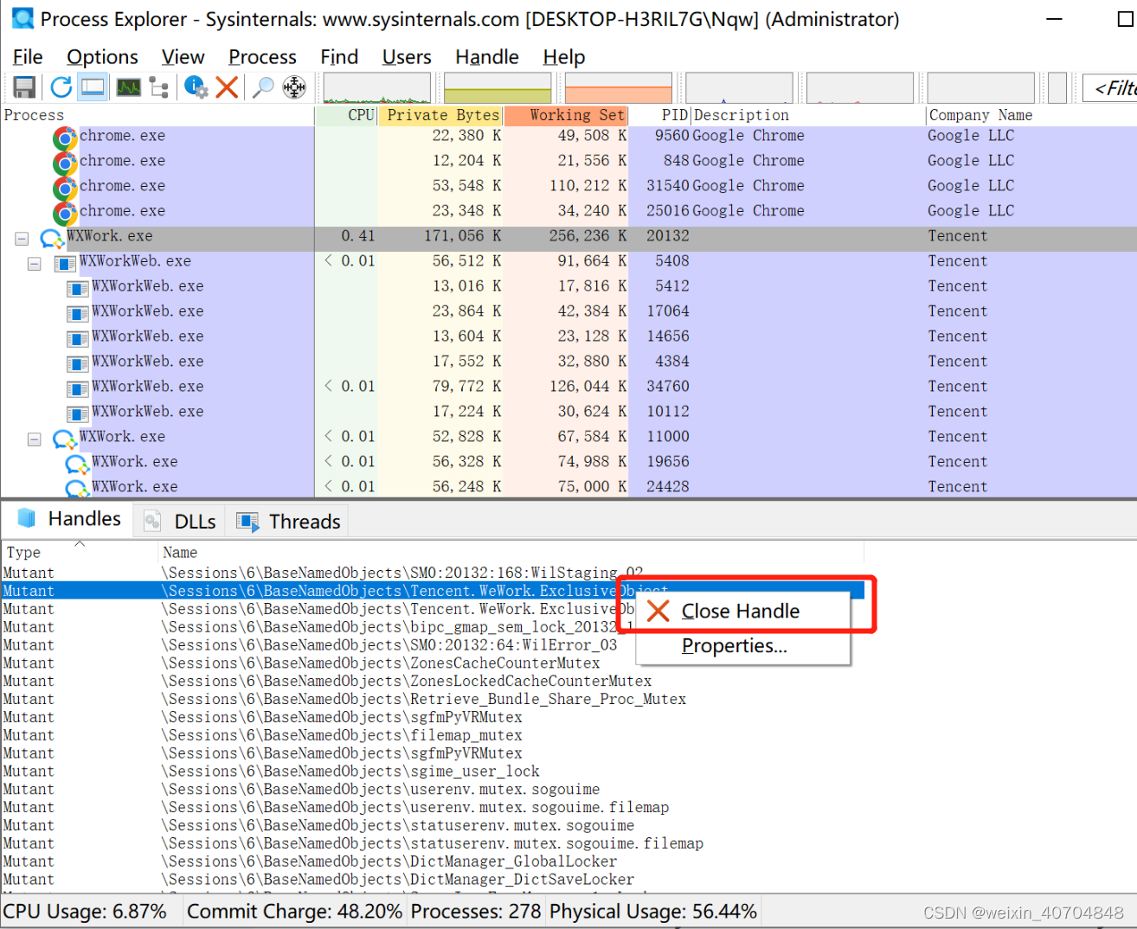Collapse the WXWorkWeb.exe PID 5408 tree node
This screenshot has height=929, width=1137.
(x=34, y=263)
